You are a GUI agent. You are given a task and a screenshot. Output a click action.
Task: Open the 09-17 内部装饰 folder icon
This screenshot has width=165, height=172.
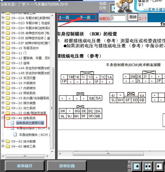tap(8, 88)
